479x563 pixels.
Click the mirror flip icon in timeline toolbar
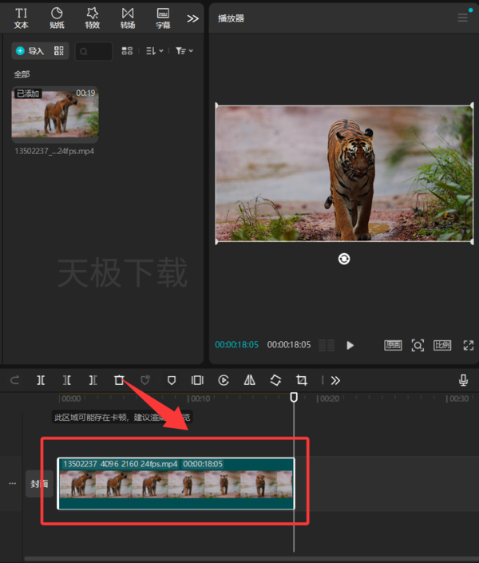(x=250, y=380)
